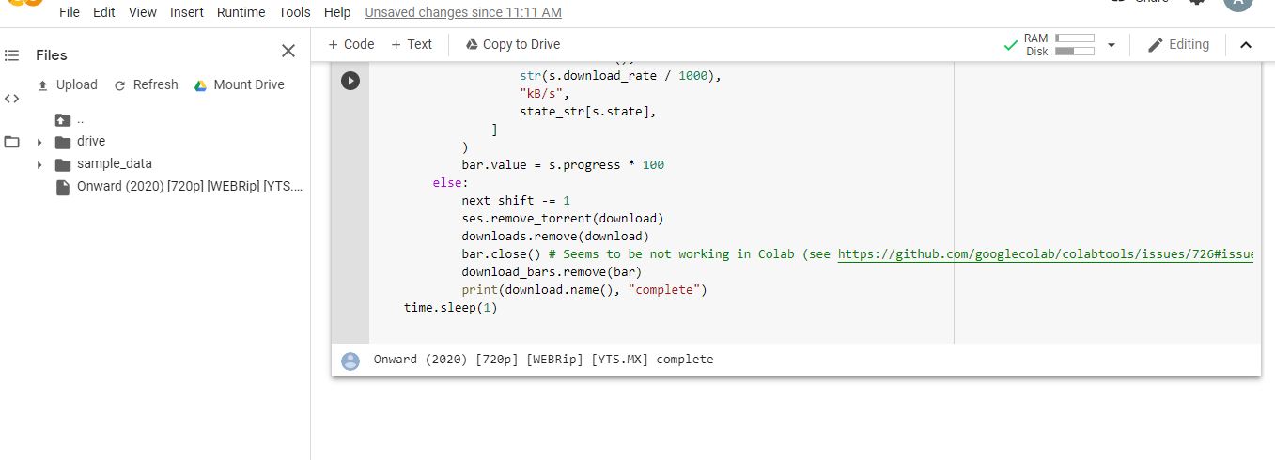Run the code cell with the play button
The width and height of the screenshot is (1275, 460).
[x=350, y=81]
